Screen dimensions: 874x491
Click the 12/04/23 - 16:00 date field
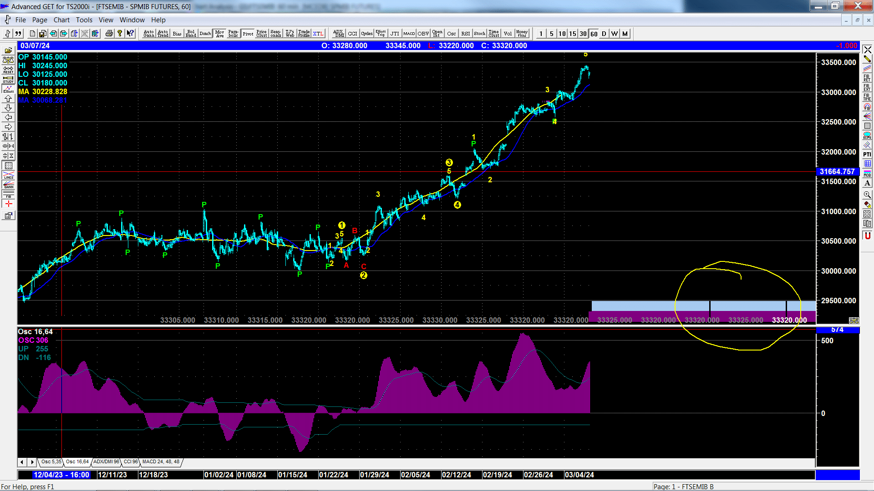[61, 475]
